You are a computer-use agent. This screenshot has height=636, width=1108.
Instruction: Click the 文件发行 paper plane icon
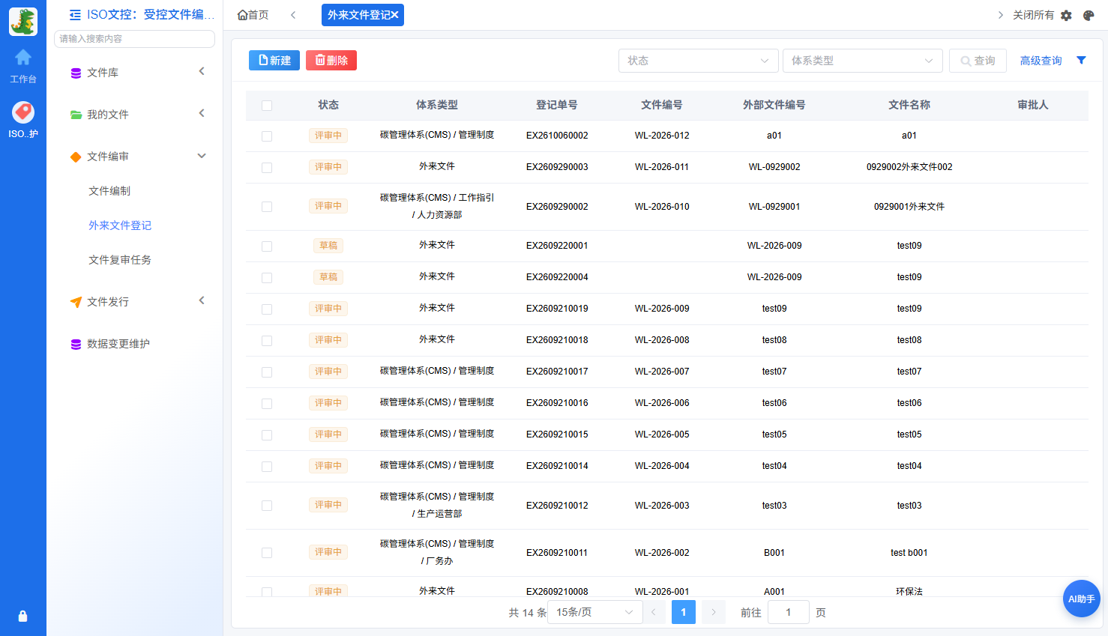[76, 302]
